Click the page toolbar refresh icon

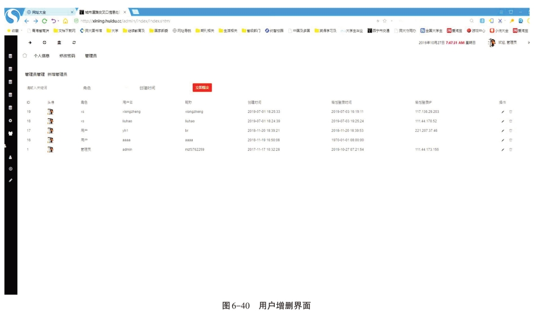pyautogui.click(x=74, y=43)
